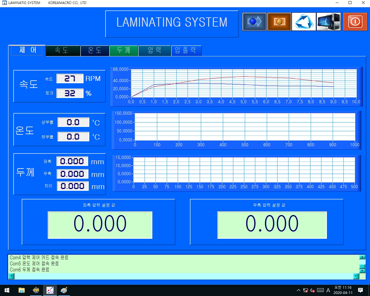
Task: Open the CVI app in taskbar
Action: (36, 290)
